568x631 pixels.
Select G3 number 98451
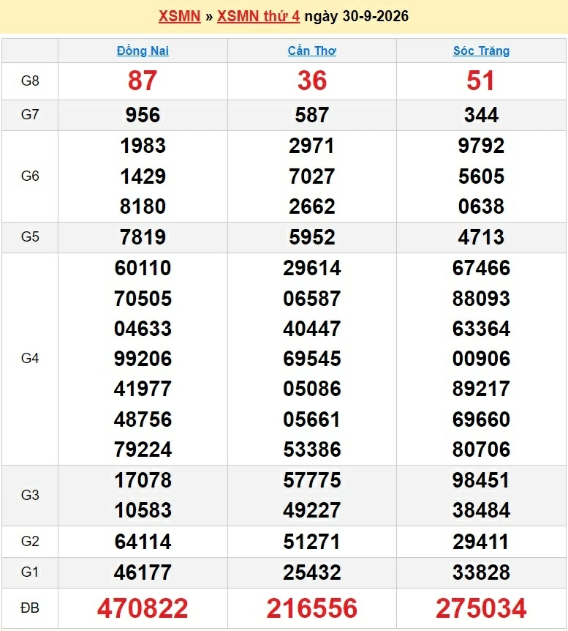[x=481, y=480]
